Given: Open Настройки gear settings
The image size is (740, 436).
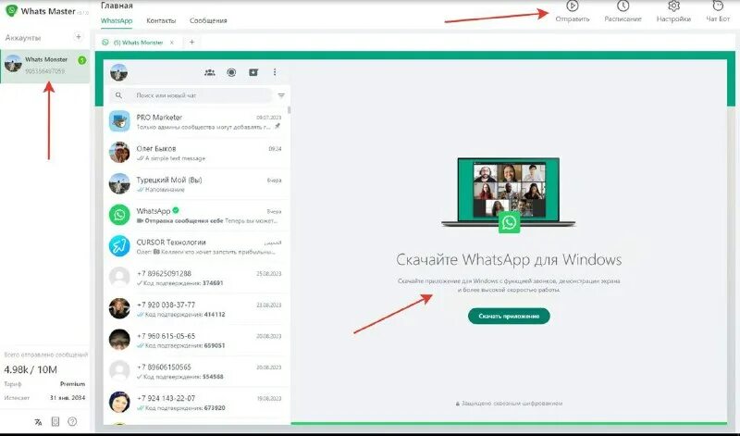Looking at the screenshot, I should pyautogui.click(x=674, y=6).
